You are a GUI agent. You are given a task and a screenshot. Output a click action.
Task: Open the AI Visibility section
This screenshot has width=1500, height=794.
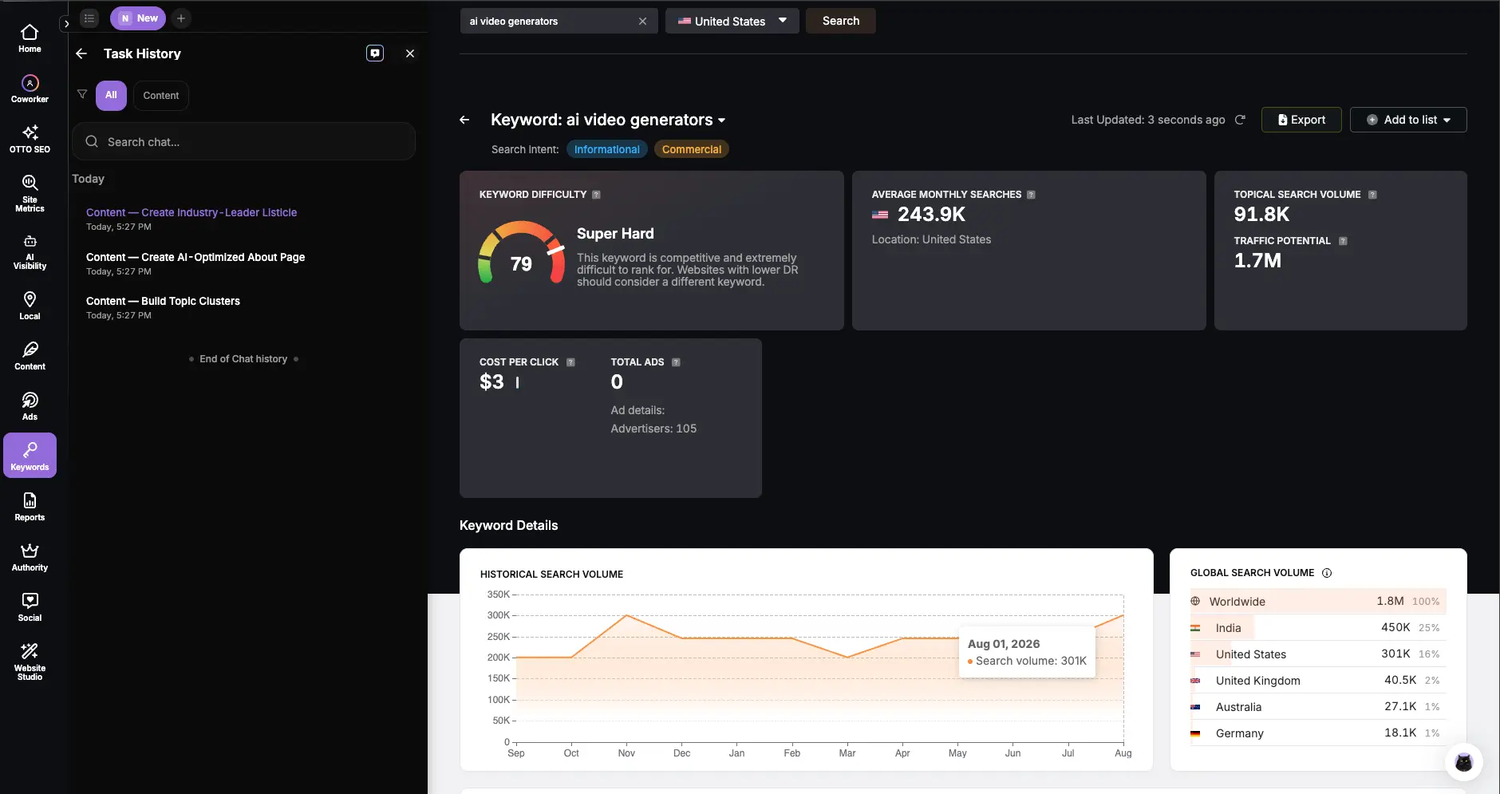pos(30,251)
